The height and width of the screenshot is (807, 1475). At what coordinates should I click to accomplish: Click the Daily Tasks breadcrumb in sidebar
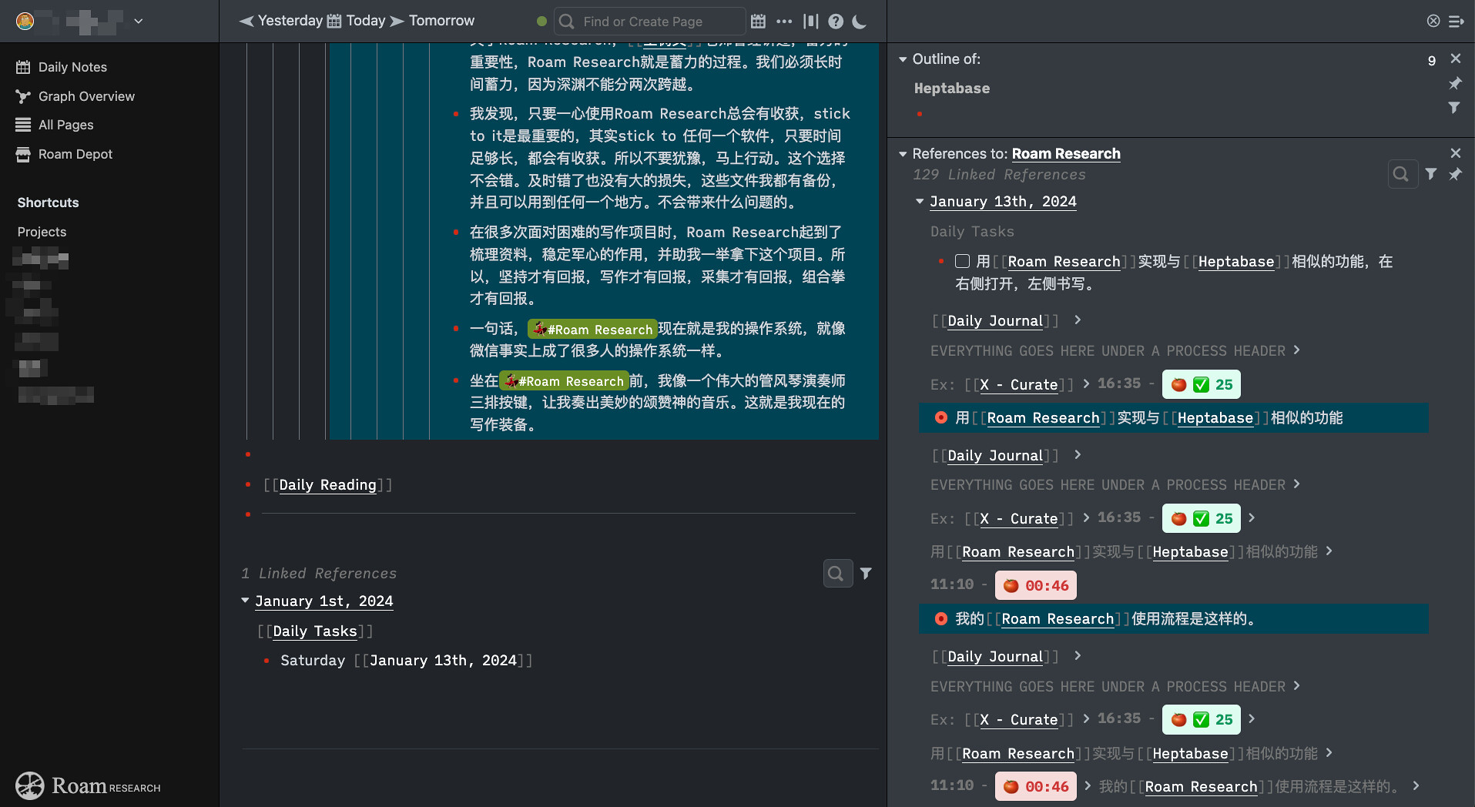coord(972,232)
